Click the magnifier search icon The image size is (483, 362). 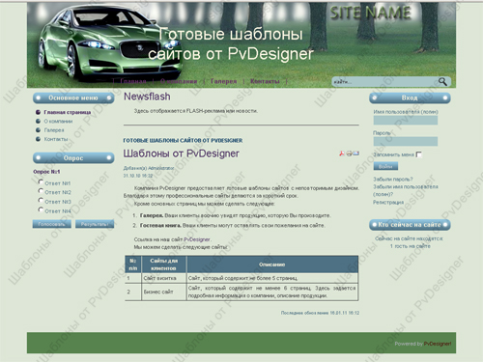(x=442, y=82)
